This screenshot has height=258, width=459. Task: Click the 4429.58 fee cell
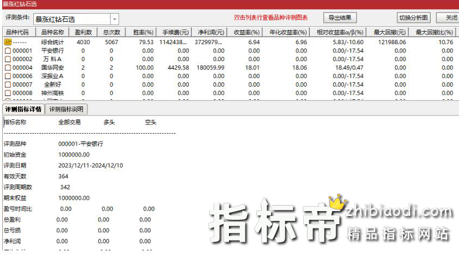coord(178,68)
